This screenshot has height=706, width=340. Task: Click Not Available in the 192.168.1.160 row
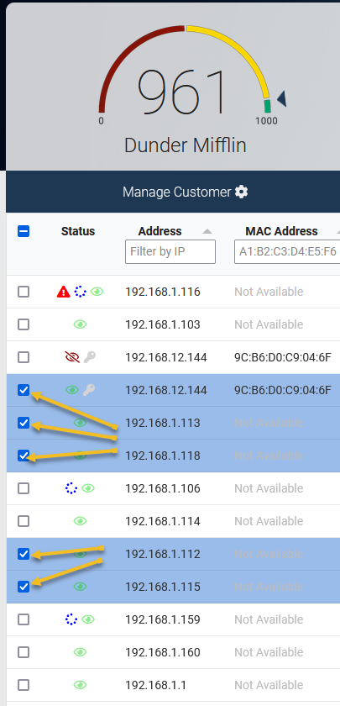pyautogui.click(x=269, y=652)
